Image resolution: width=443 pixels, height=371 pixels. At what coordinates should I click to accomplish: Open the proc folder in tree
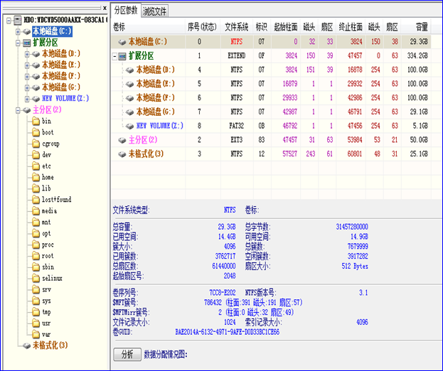pos(48,244)
